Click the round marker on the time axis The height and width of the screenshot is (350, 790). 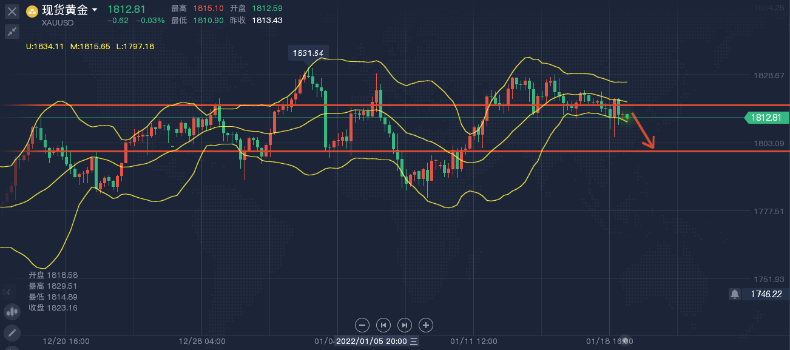coord(627,342)
